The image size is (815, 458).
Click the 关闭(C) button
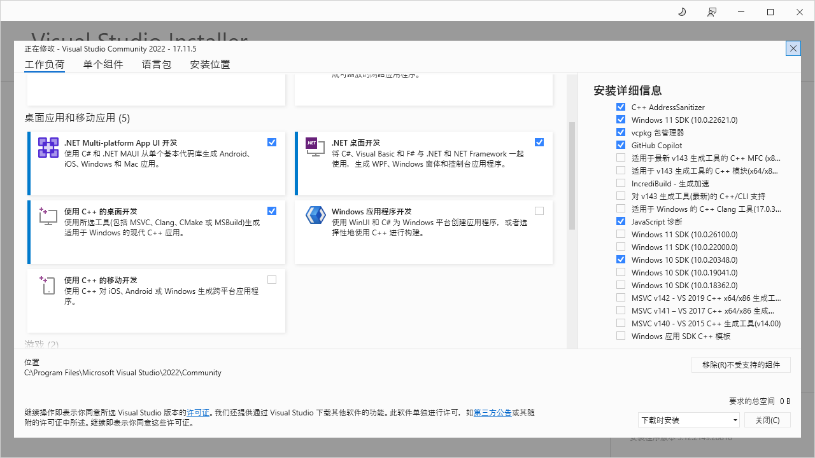(x=767, y=420)
